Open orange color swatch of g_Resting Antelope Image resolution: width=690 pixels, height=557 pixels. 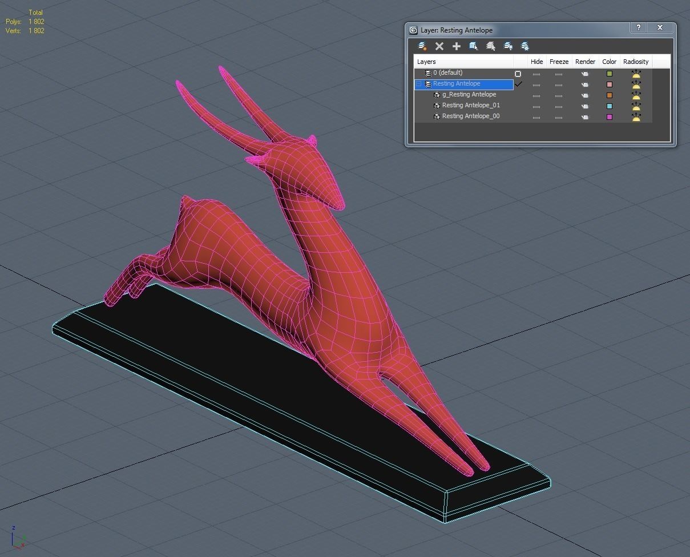(x=610, y=95)
